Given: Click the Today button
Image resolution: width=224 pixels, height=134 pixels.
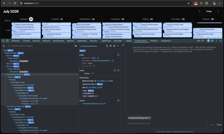Looking at the screenshot, I should 209,11.
